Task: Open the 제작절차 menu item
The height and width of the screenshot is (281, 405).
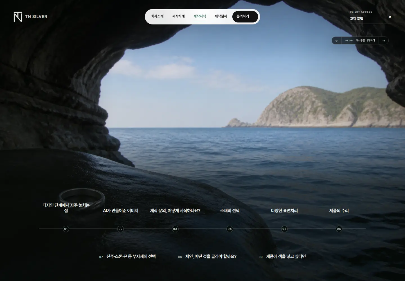Action: tap(221, 16)
